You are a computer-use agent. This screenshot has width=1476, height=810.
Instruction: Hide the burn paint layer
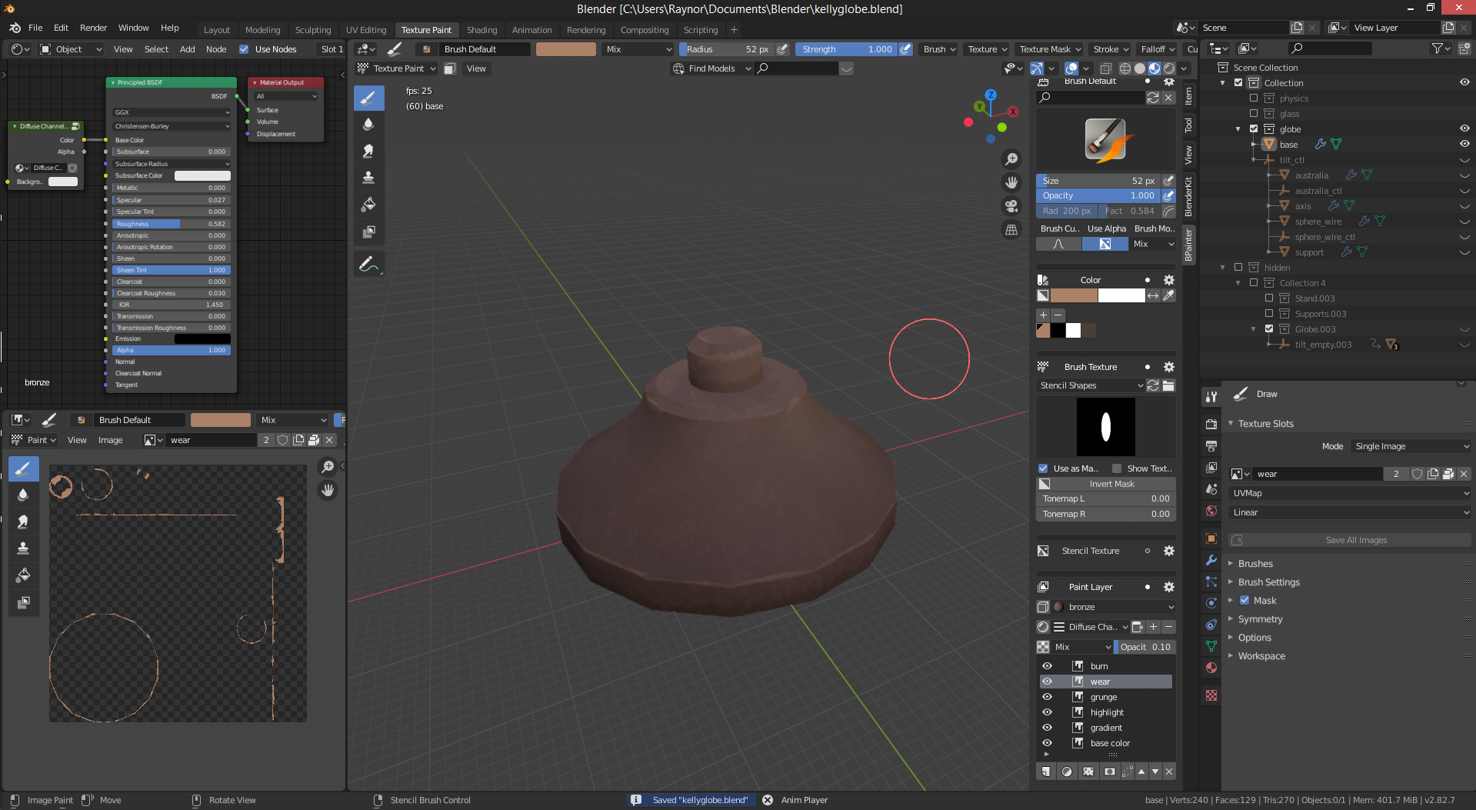point(1047,666)
